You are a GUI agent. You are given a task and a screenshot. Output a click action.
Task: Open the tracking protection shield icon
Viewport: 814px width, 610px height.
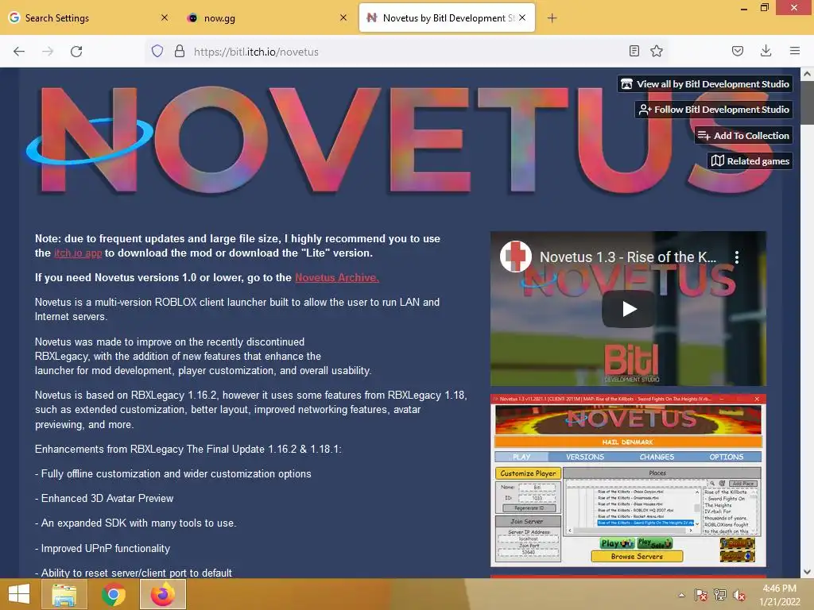point(157,51)
